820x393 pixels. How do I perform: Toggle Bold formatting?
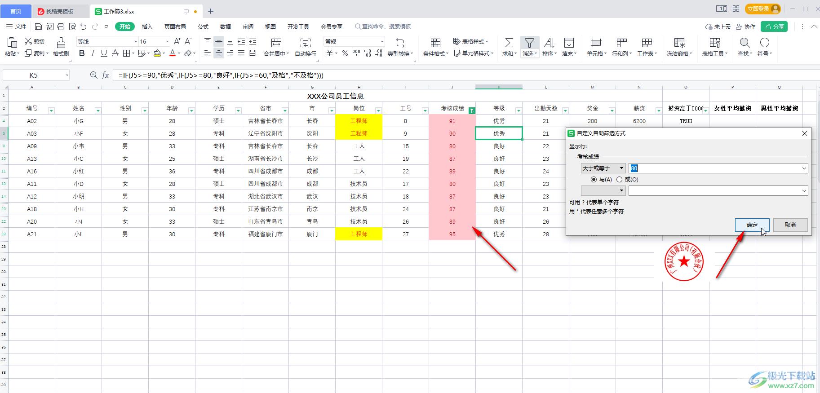click(x=82, y=53)
